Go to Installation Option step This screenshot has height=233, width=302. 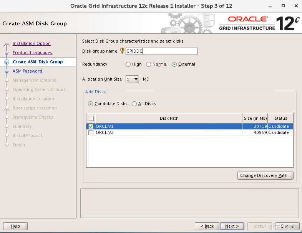pyautogui.click(x=32, y=43)
